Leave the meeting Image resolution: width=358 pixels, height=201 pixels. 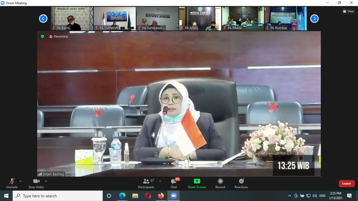[347, 183]
